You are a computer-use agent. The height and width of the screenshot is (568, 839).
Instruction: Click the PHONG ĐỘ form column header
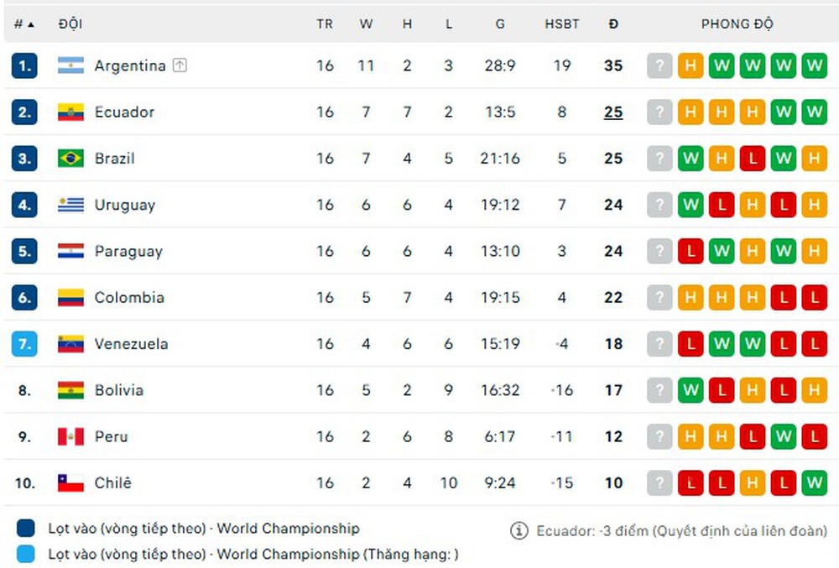click(737, 24)
